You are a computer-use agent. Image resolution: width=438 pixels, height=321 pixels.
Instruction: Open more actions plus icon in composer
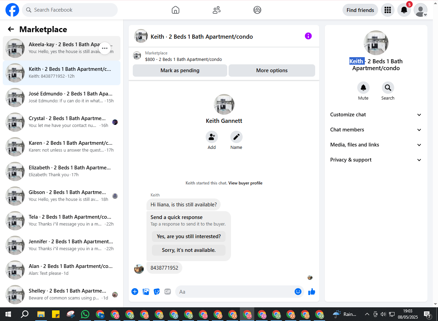[135, 292]
